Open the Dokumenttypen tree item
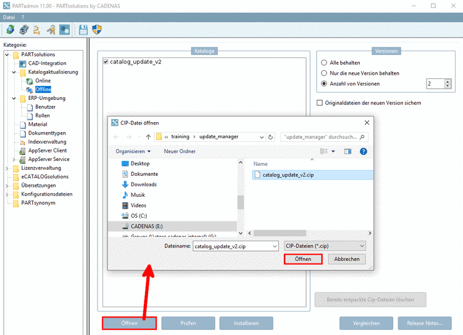463x335 pixels. point(47,133)
